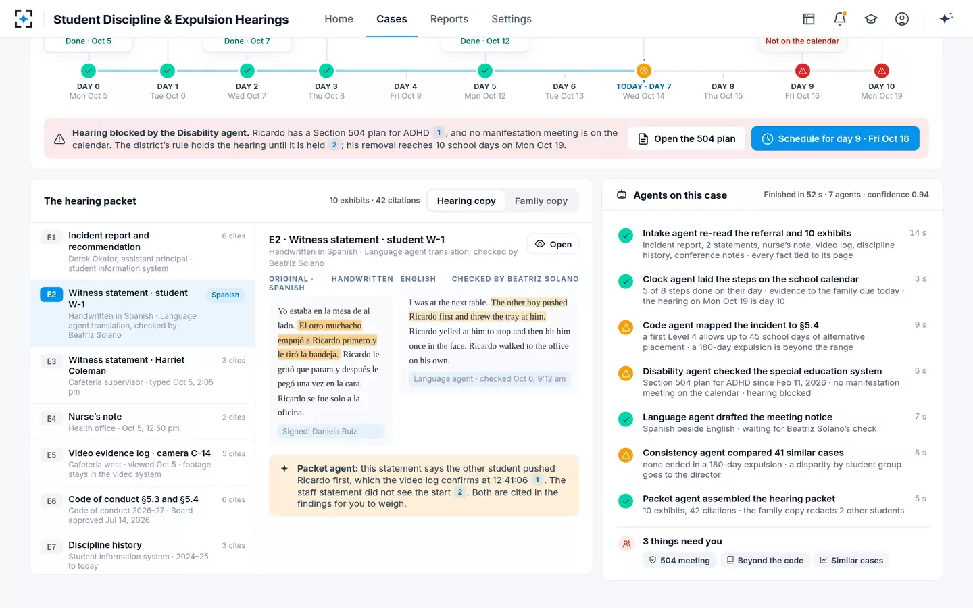Select the Day 10 red warning marker
Screen dimensions: 973x608
pos(882,70)
